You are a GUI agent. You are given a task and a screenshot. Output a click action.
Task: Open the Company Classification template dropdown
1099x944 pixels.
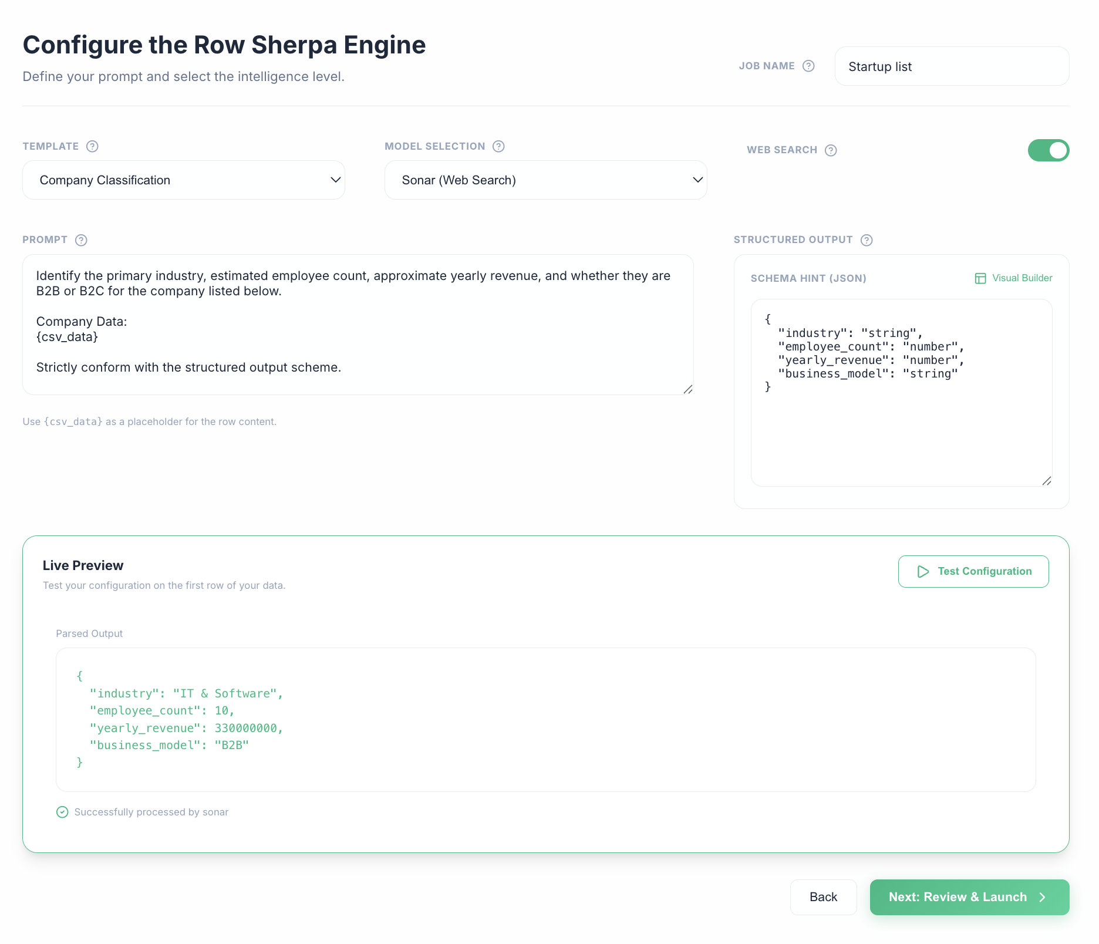(x=184, y=180)
